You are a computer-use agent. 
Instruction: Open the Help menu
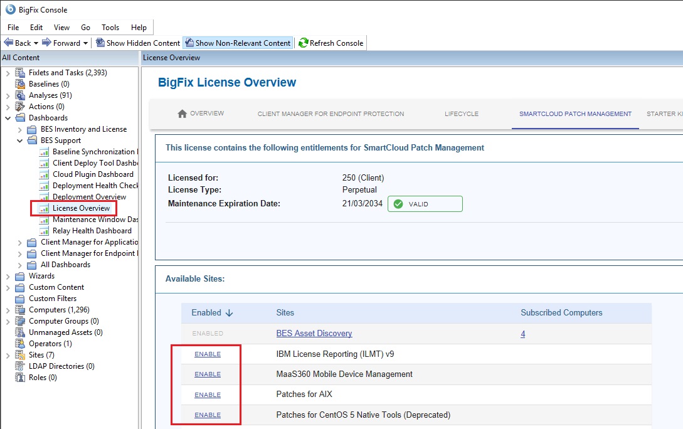point(139,28)
